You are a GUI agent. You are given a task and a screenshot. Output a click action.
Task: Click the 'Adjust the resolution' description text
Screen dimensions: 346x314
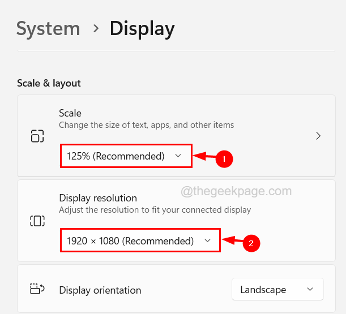click(x=155, y=210)
